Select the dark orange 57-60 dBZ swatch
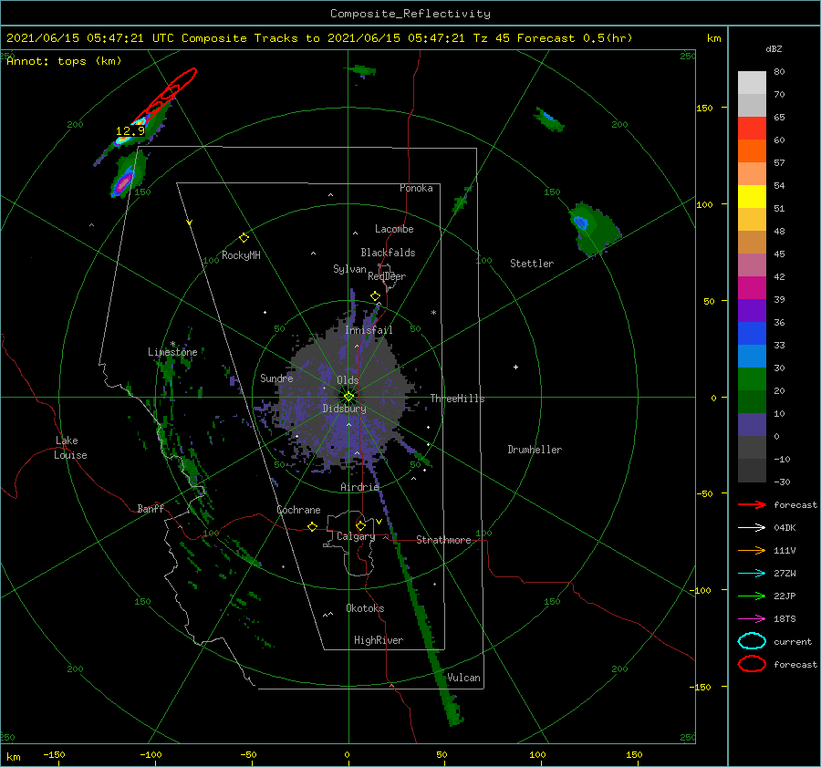 752,150
